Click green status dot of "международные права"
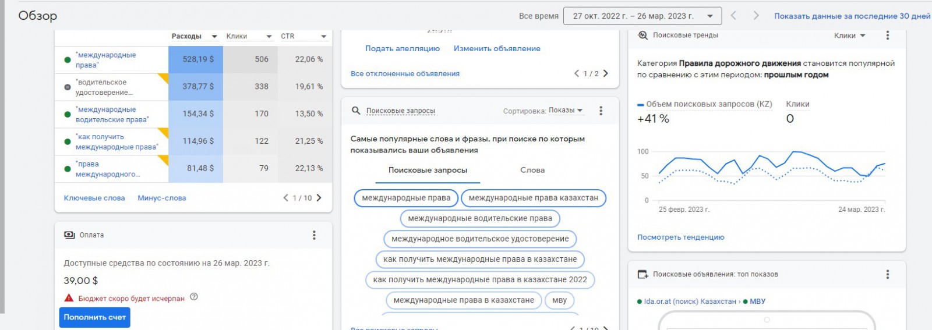Screen dimensions: 932x330 pyautogui.click(x=68, y=59)
